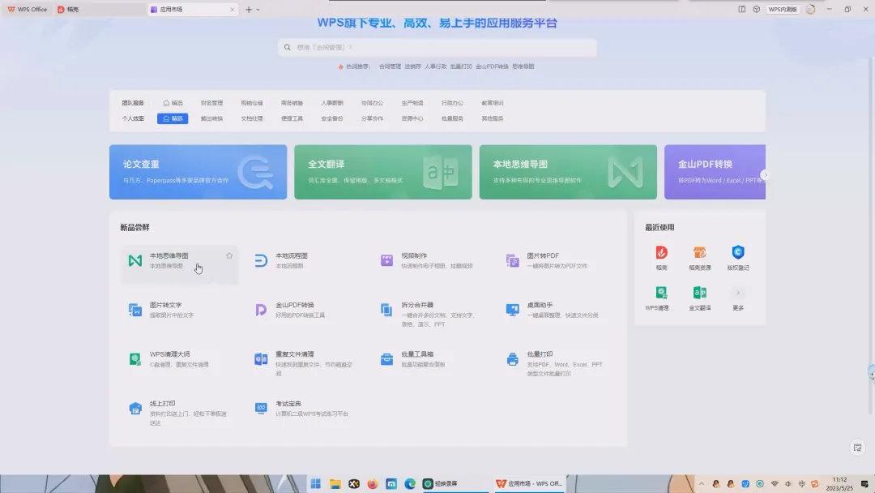Launch the 视频制作 app icon
Screen dimensions: 875x493
tap(386, 260)
